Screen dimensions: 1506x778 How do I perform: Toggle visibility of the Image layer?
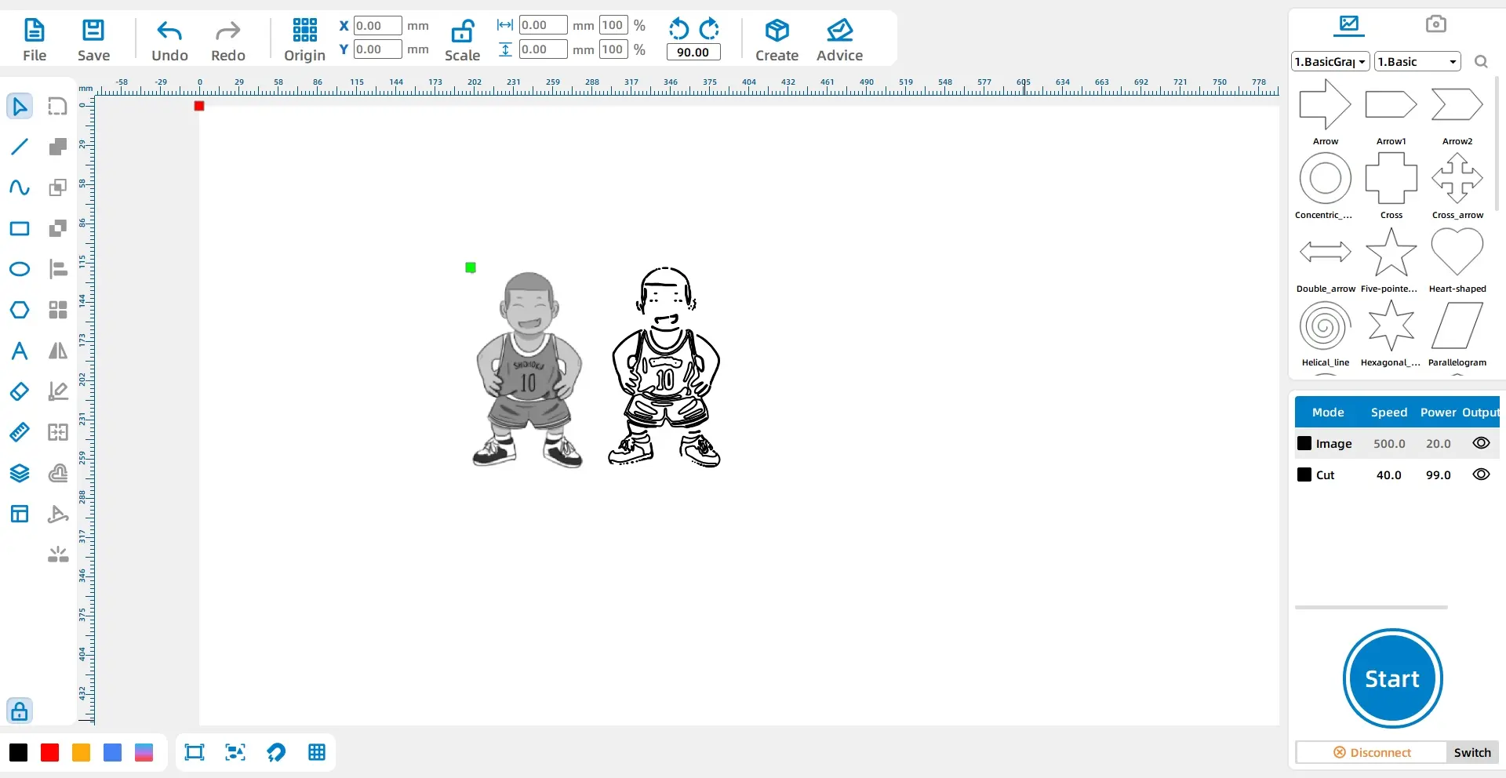[1481, 443]
